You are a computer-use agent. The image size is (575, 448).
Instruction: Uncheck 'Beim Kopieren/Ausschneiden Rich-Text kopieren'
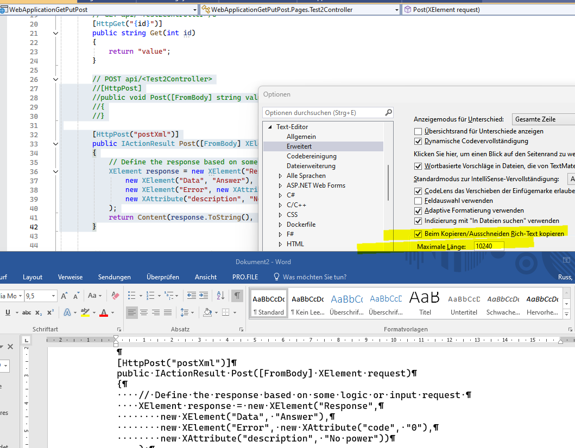point(418,234)
